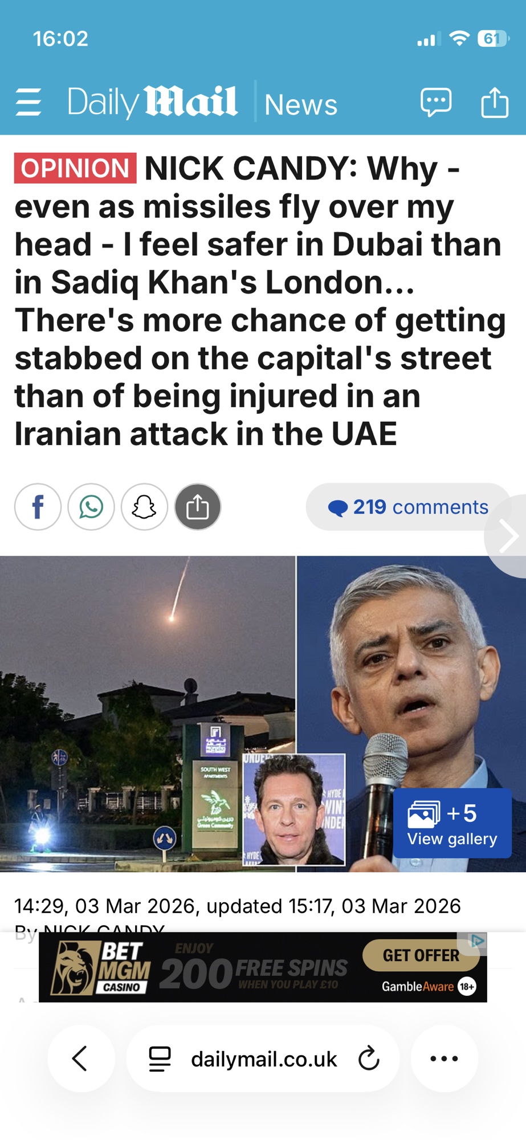Go back with browser back arrow
Screen dimensions: 526x1140
coord(81,1058)
